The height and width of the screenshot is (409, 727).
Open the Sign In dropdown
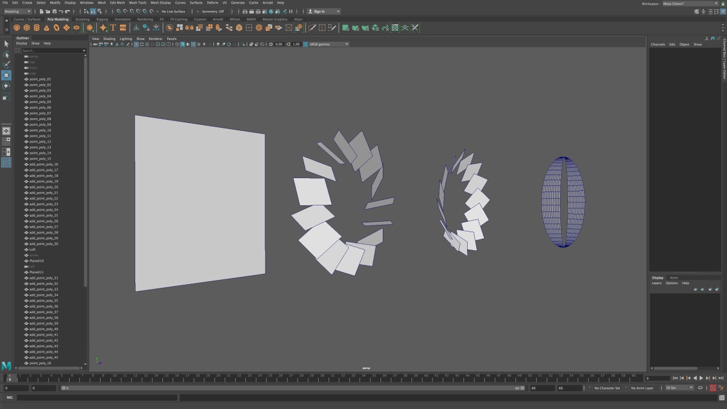pos(324,12)
